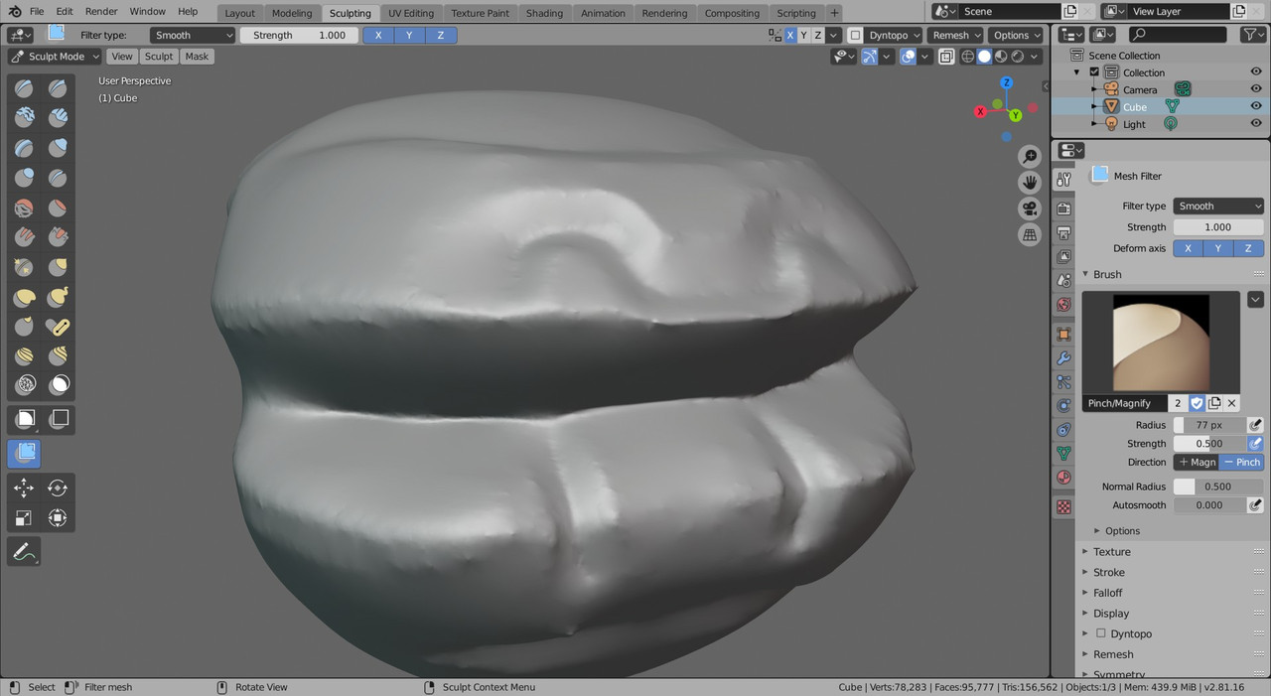Expand the Texture panel
Viewport: 1271px width, 696px height.
(1111, 552)
